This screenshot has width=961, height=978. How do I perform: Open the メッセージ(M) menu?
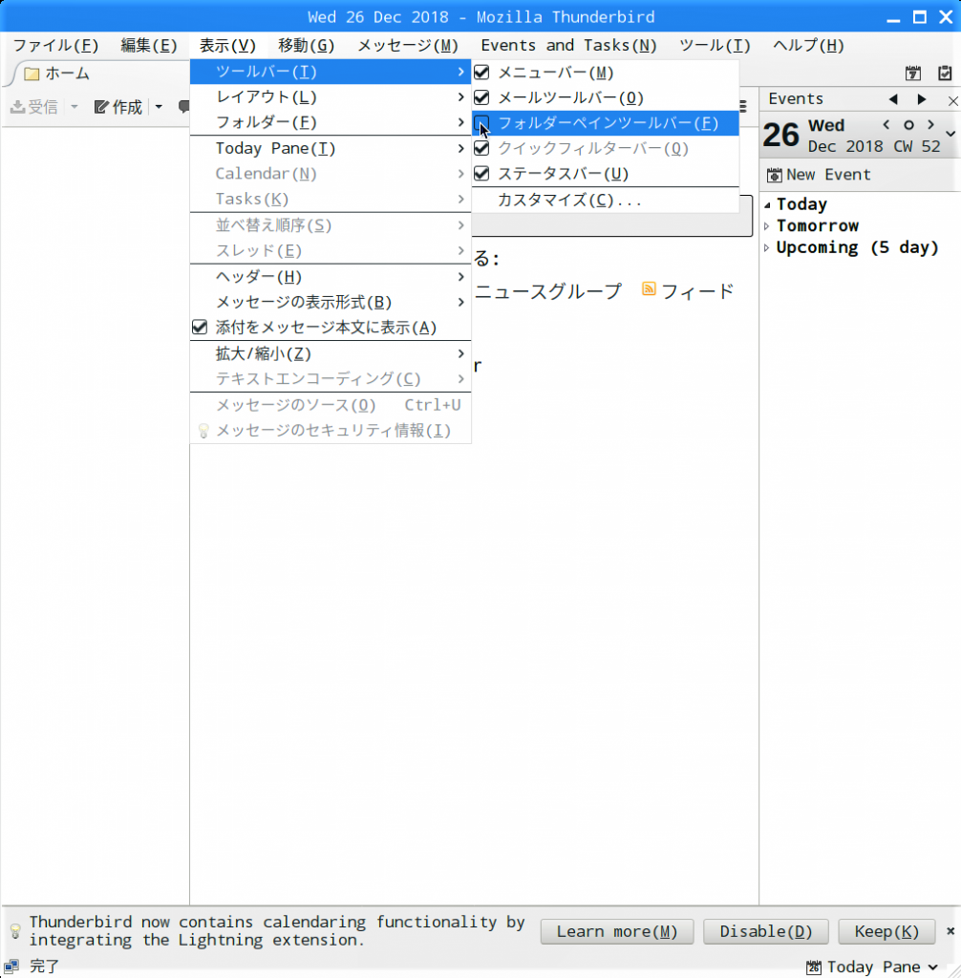click(408, 46)
